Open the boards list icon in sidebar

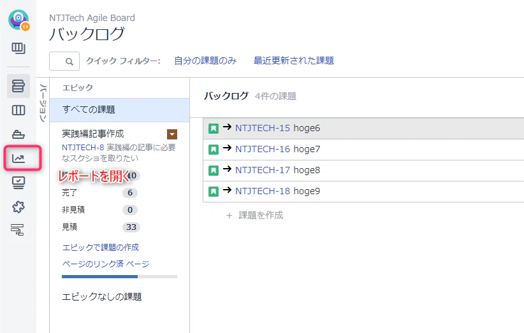pos(18,48)
